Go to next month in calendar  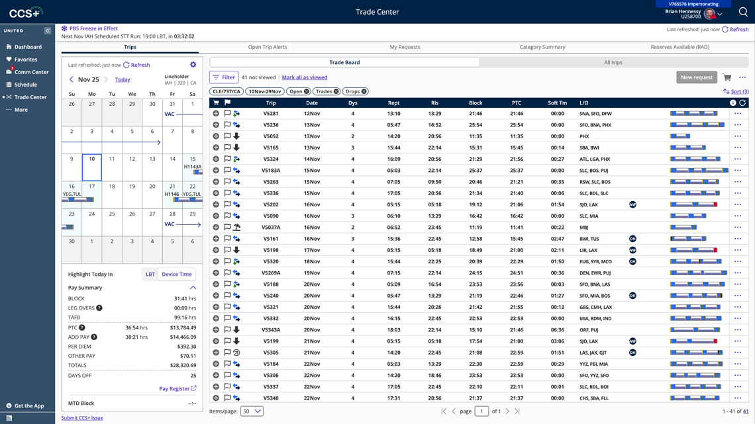click(x=105, y=79)
